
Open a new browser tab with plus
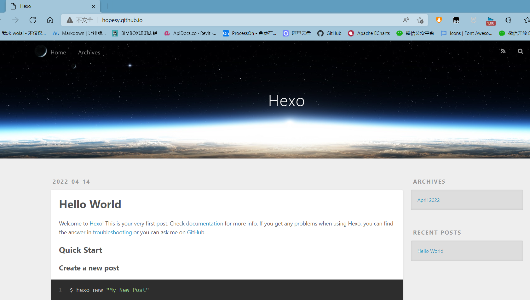pos(107,6)
